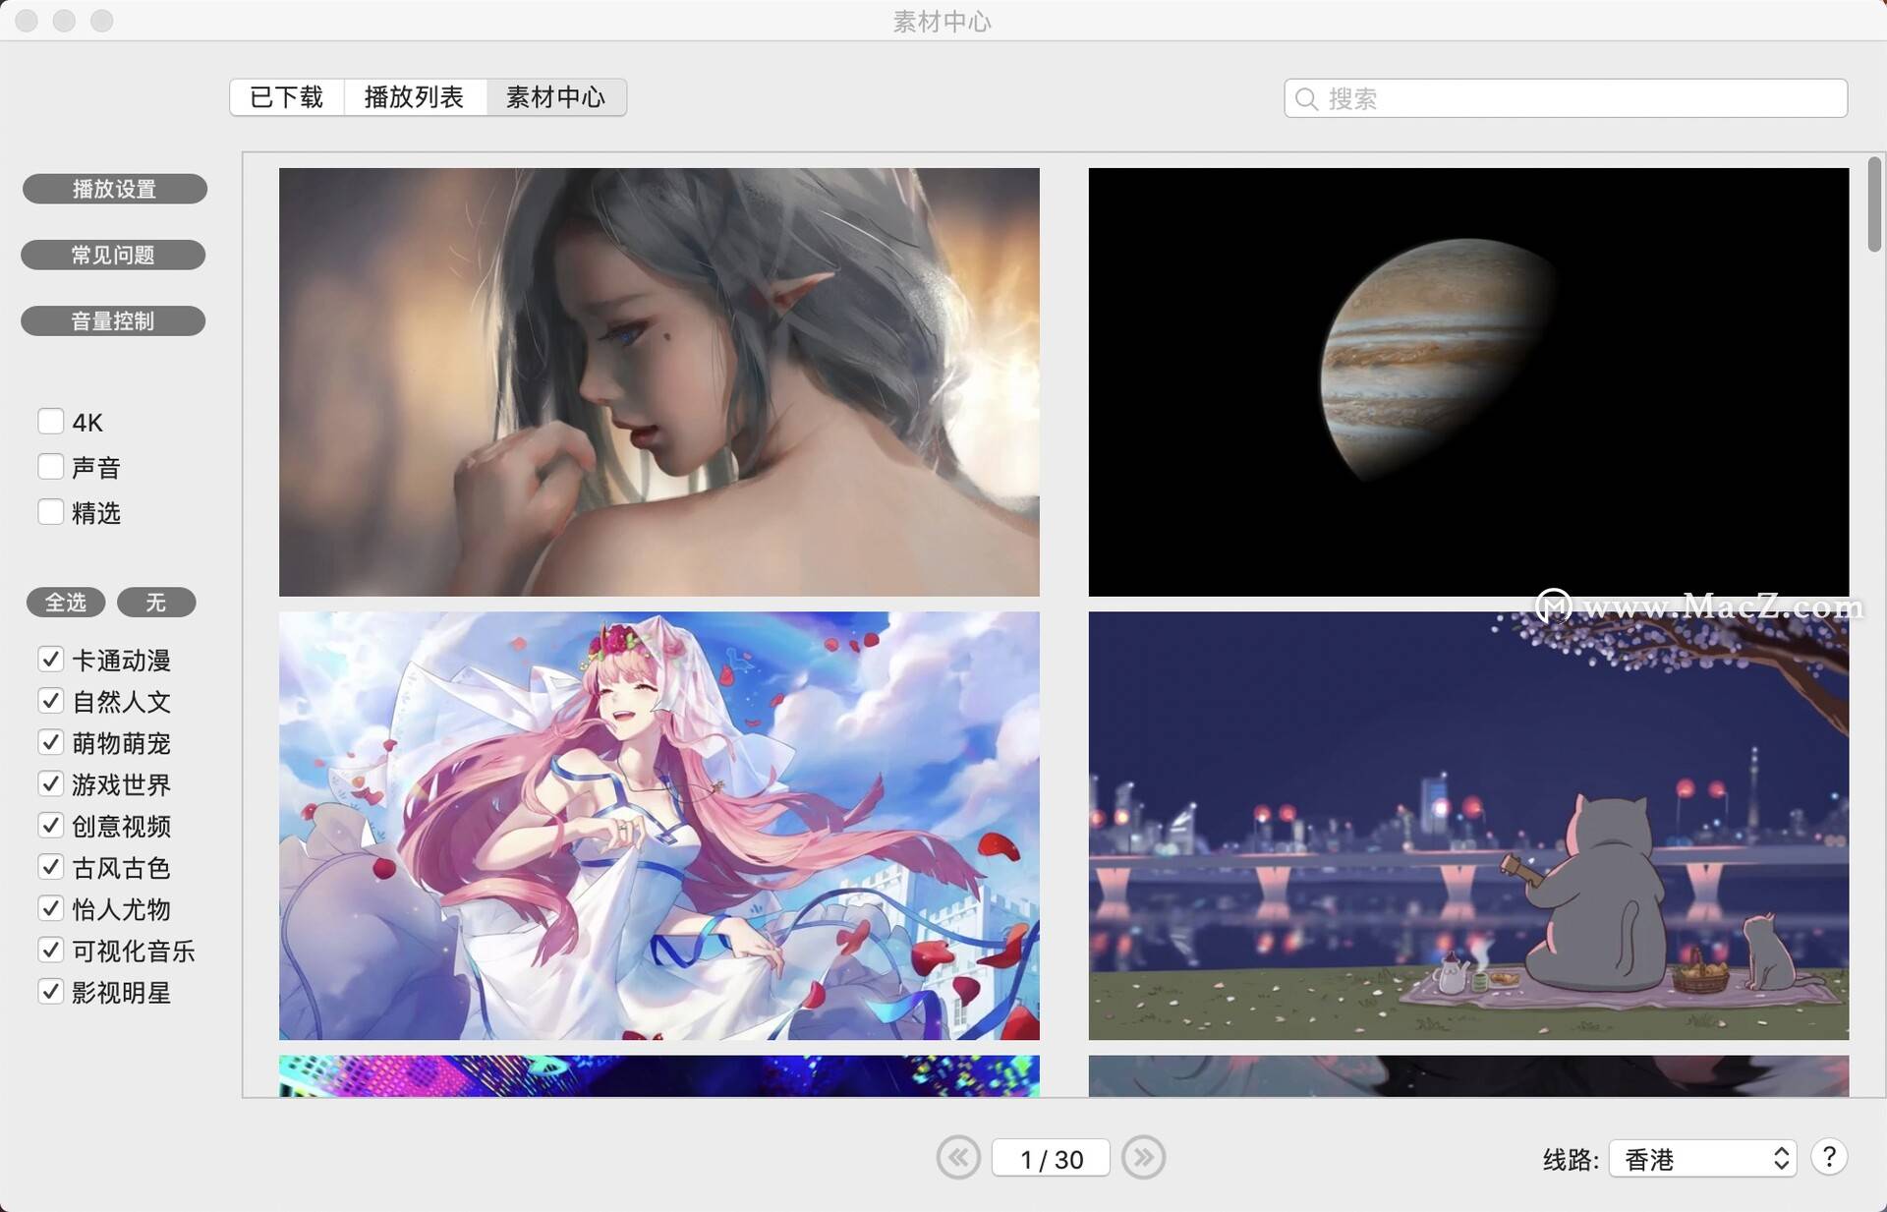Enable the 4K filter checkbox
The width and height of the screenshot is (1887, 1212).
click(x=50, y=422)
